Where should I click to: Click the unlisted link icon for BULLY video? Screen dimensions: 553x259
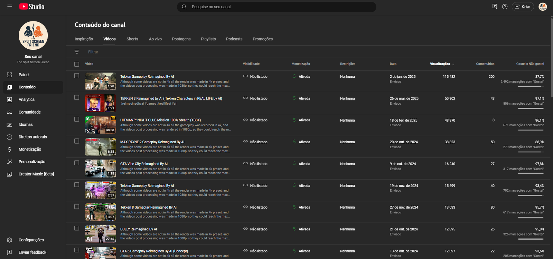tap(245, 229)
